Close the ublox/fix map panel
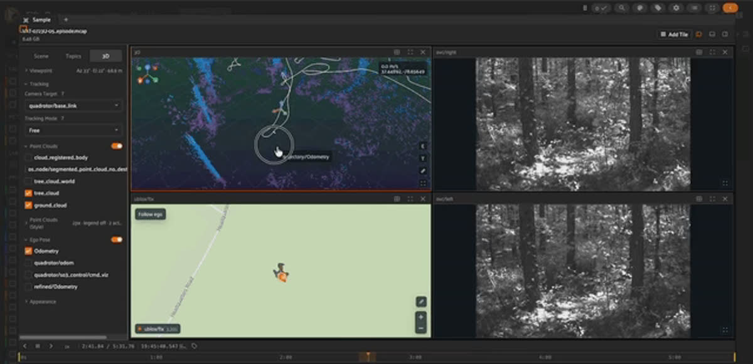753x364 pixels. [x=423, y=199]
